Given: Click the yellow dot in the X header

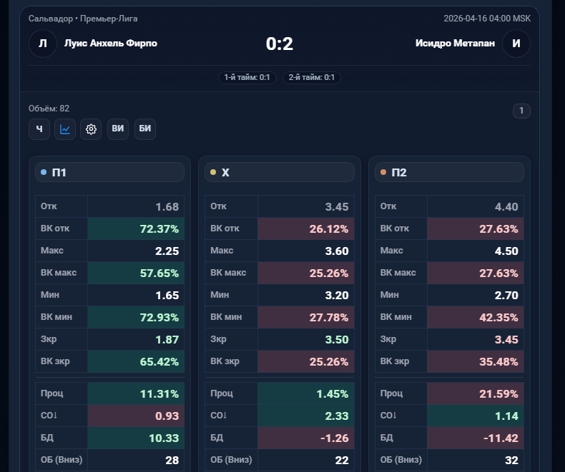Looking at the screenshot, I should coord(213,172).
